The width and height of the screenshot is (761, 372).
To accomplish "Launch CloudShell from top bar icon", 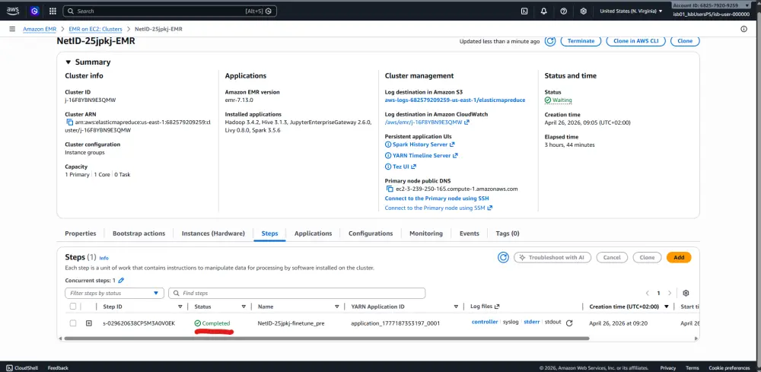I will (524, 11).
